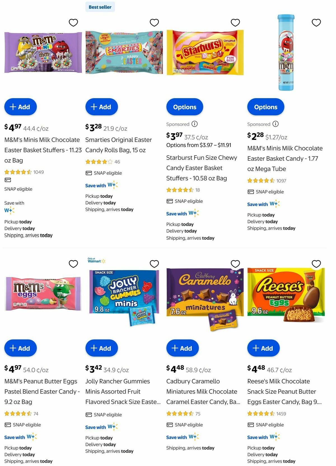Open Options for the M&M's Mega Tube
Screen dimensions: 336x466
(x=266, y=107)
